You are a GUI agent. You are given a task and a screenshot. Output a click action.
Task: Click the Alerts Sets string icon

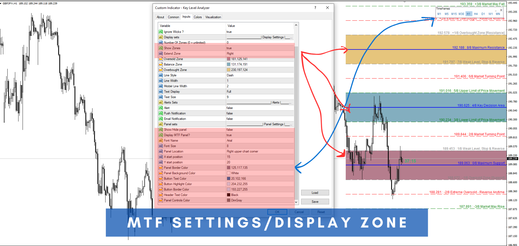point(160,102)
